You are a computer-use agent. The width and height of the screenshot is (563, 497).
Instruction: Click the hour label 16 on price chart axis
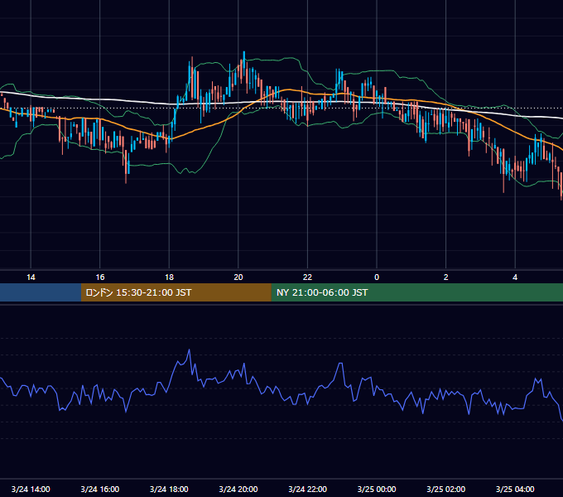[100, 277]
